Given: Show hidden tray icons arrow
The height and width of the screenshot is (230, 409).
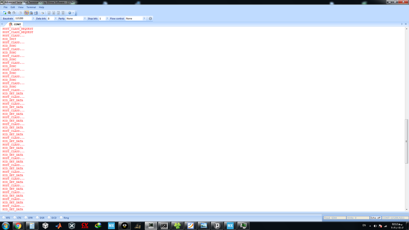Looking at the screenshot, I should (x=370, y=226).
